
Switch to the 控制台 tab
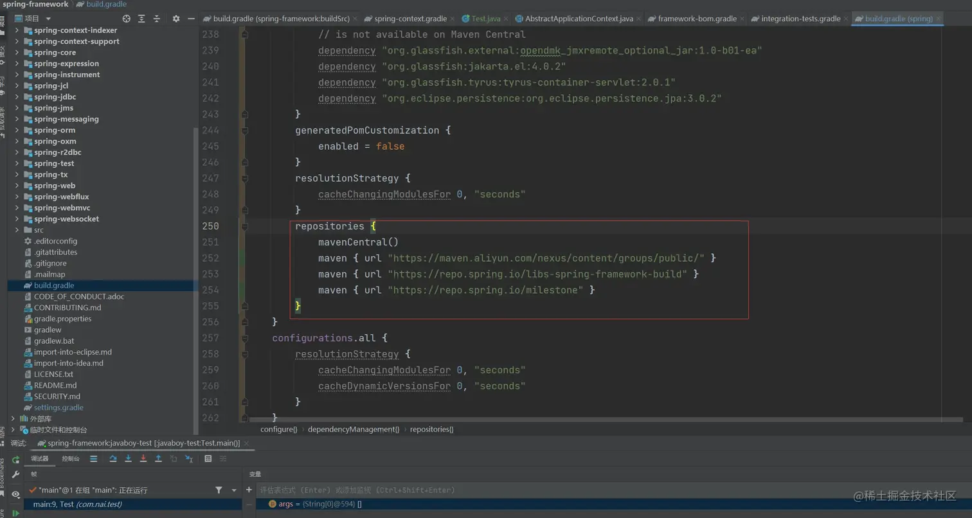(71, 459)
